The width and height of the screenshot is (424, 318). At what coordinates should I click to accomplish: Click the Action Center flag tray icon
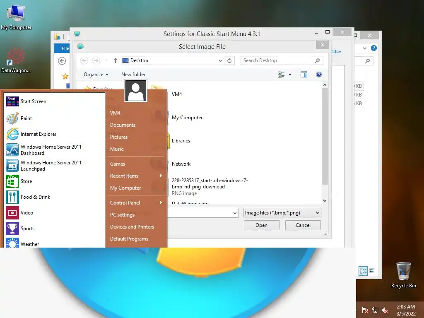pos(365,310)
